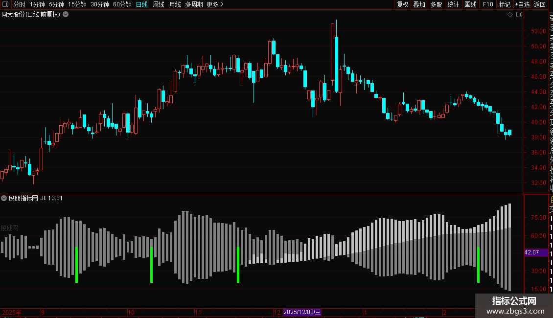This screenshot has height=318, width=553.
Task: Click the 返回 back button
Action: [x=540, y=4]
